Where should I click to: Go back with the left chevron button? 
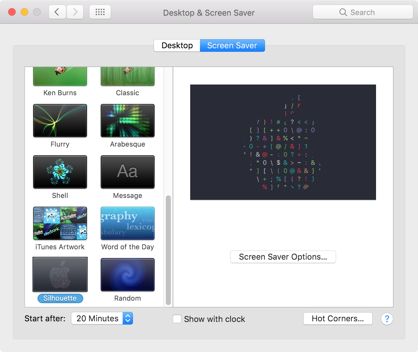coord(57,12)
